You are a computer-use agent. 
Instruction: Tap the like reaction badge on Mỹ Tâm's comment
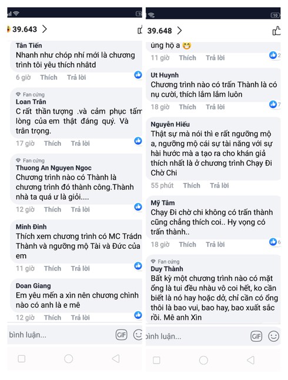[x=273, y=242]
